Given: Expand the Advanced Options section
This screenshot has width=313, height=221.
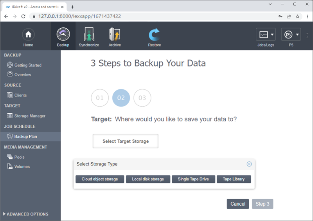Looking at the screenshot, I should 26,214.
